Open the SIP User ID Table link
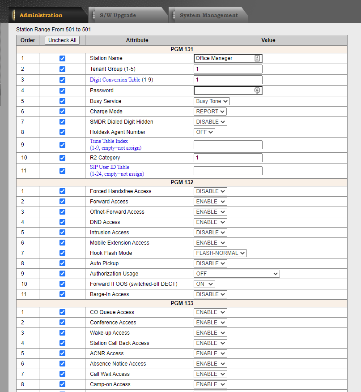This screenshot has height=392, width=361. tap(110, 167)
